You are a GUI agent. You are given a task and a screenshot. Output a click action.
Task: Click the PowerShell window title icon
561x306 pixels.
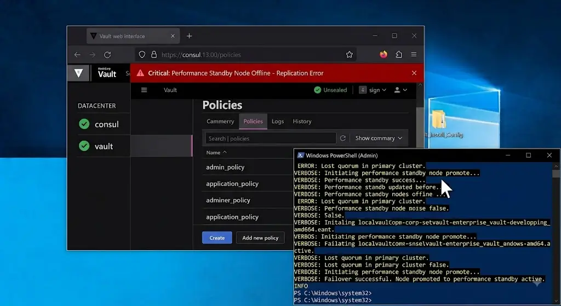(x=301, y=155)
